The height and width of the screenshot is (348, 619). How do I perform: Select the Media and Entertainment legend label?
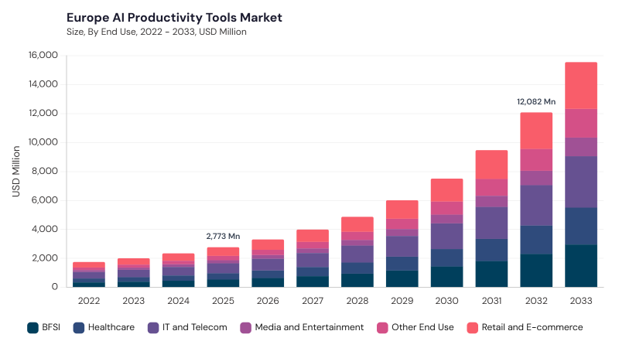pyautogui.click(x=309, y=327)
